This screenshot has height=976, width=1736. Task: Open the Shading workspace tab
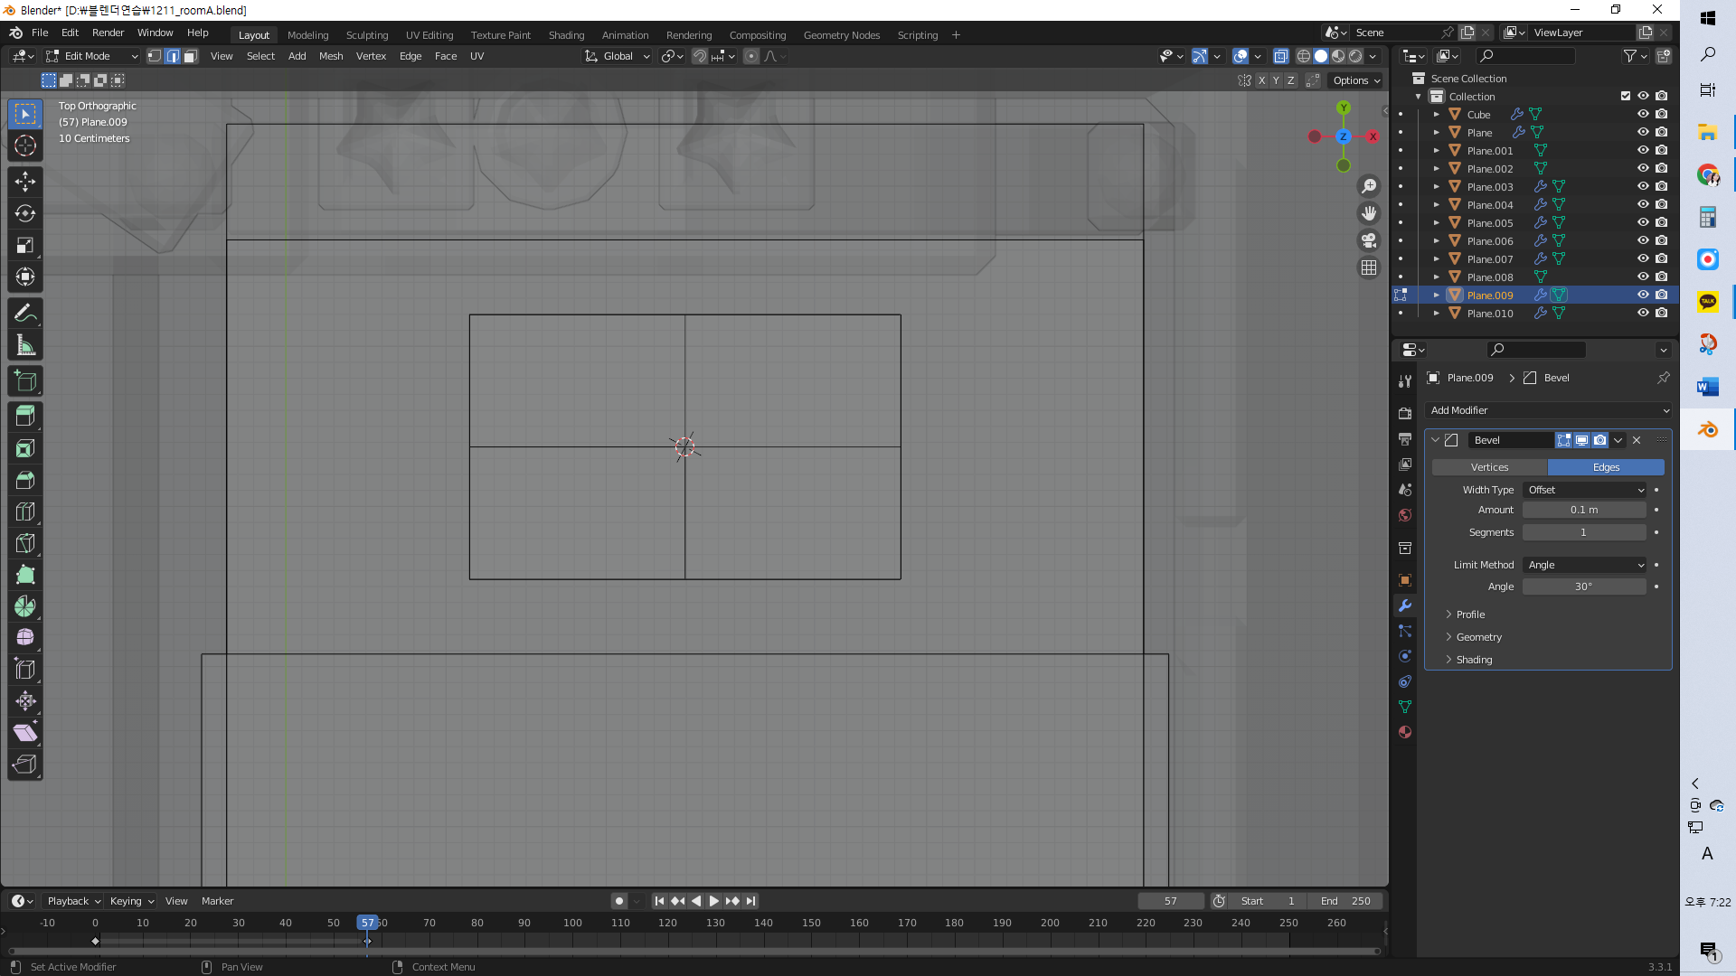tap(566, 35)
